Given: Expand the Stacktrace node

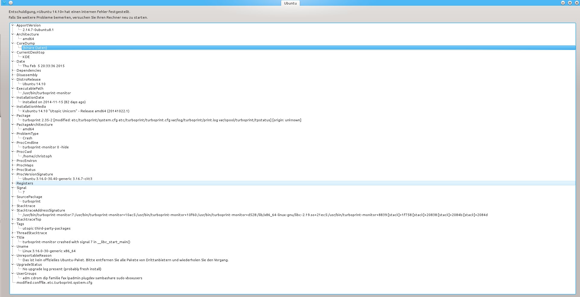Looking at the screenshot, I should click(13, 206).
